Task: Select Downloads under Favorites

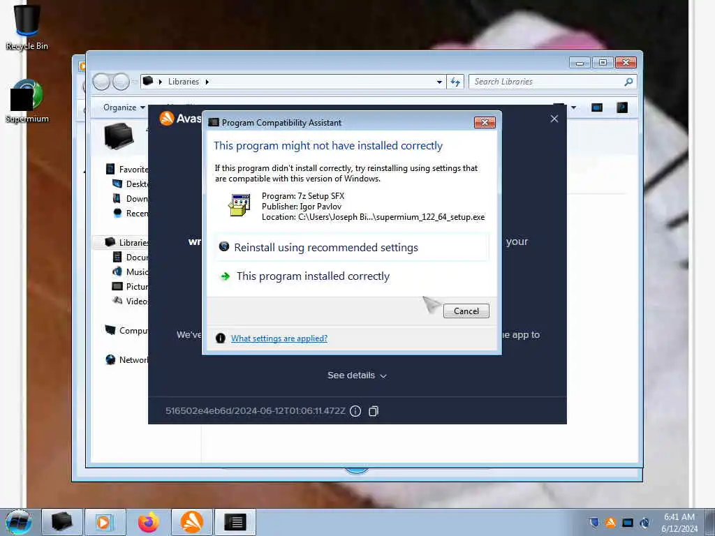Action: 131,198
